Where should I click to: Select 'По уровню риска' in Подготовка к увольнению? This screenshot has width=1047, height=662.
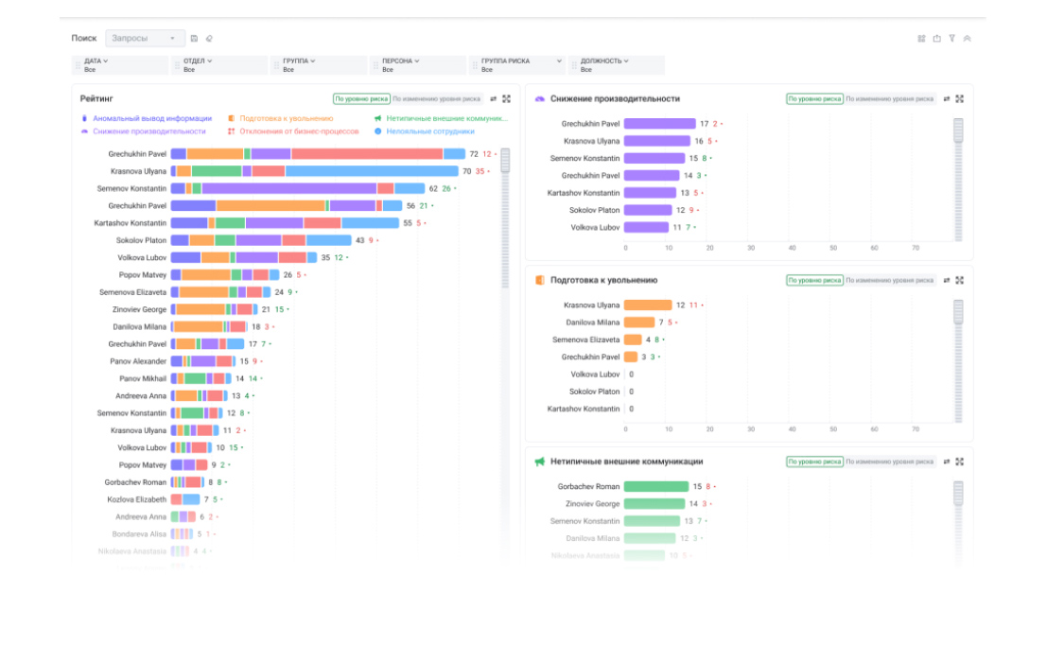pyautogui.click(x=813, y=281)
